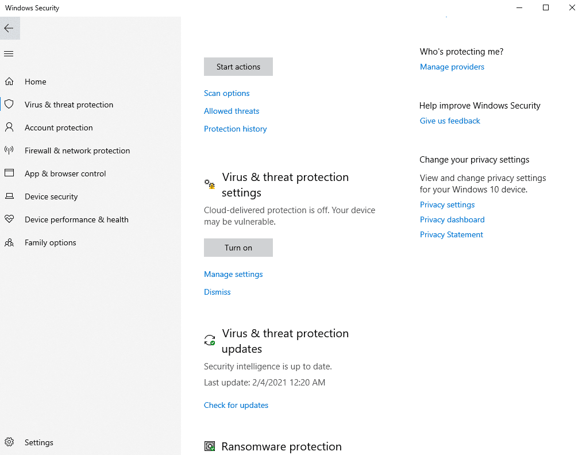This screenshot has width=582, height=455.
Task: Open Device performance & health heart icon
Action: [x=9, y=219]
